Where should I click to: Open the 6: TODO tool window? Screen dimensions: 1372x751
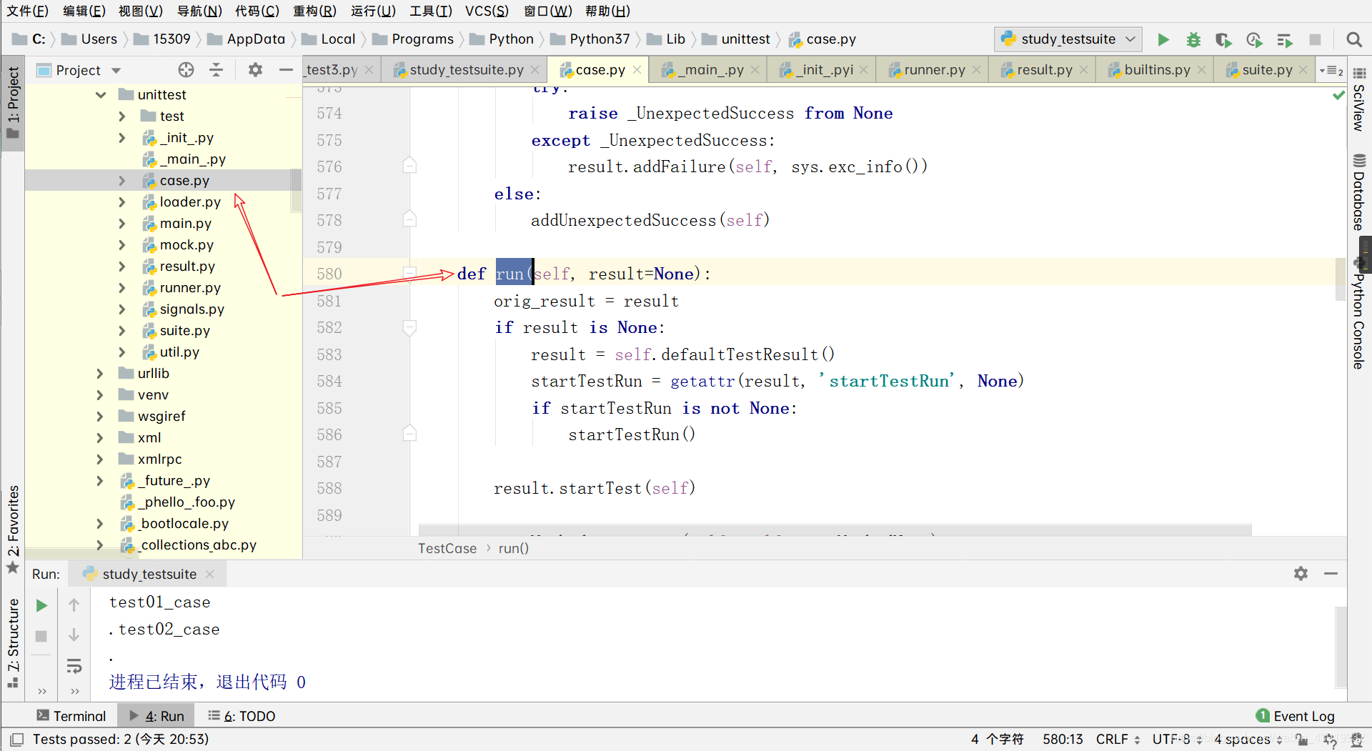[x=242, y=715]
